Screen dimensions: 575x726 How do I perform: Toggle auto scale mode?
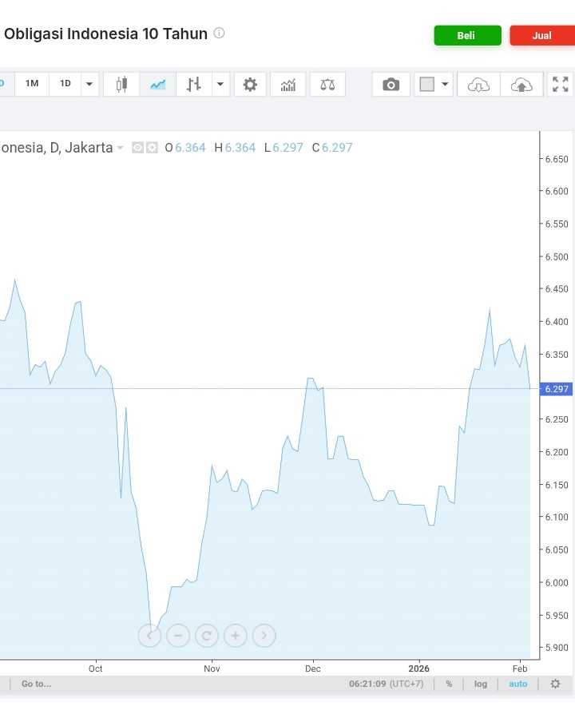[x=518, y=684]
